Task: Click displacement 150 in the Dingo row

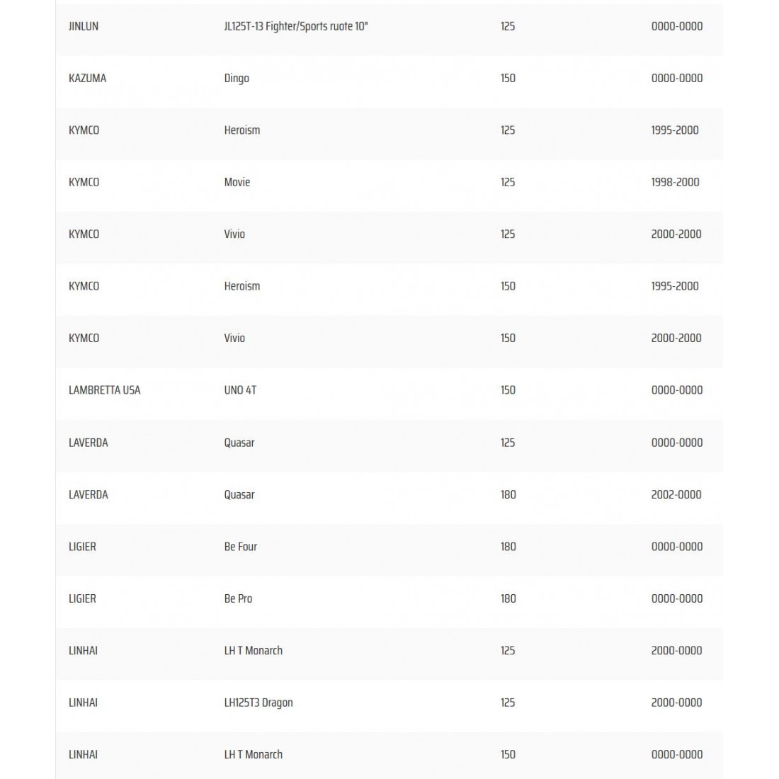Action: [x=508, y=78]
